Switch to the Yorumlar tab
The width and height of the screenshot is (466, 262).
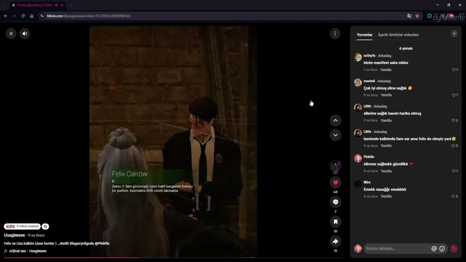(x=364, y=35)
